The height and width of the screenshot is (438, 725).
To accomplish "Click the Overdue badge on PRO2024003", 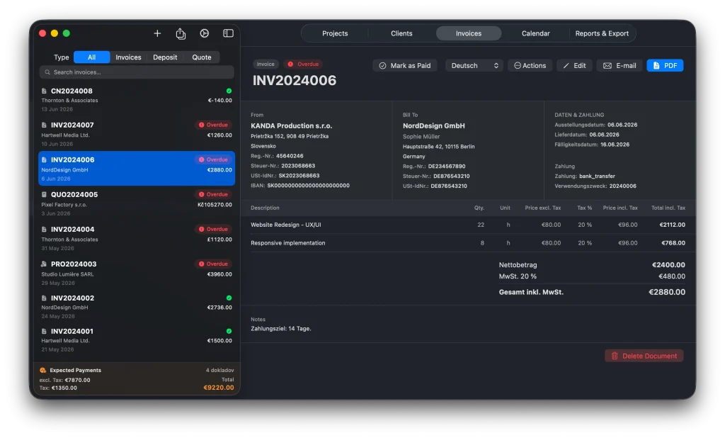I will tap(213, 264).
